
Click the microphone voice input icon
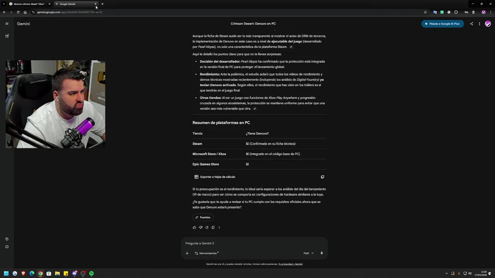pyautogui.click(x=322, y=253)
